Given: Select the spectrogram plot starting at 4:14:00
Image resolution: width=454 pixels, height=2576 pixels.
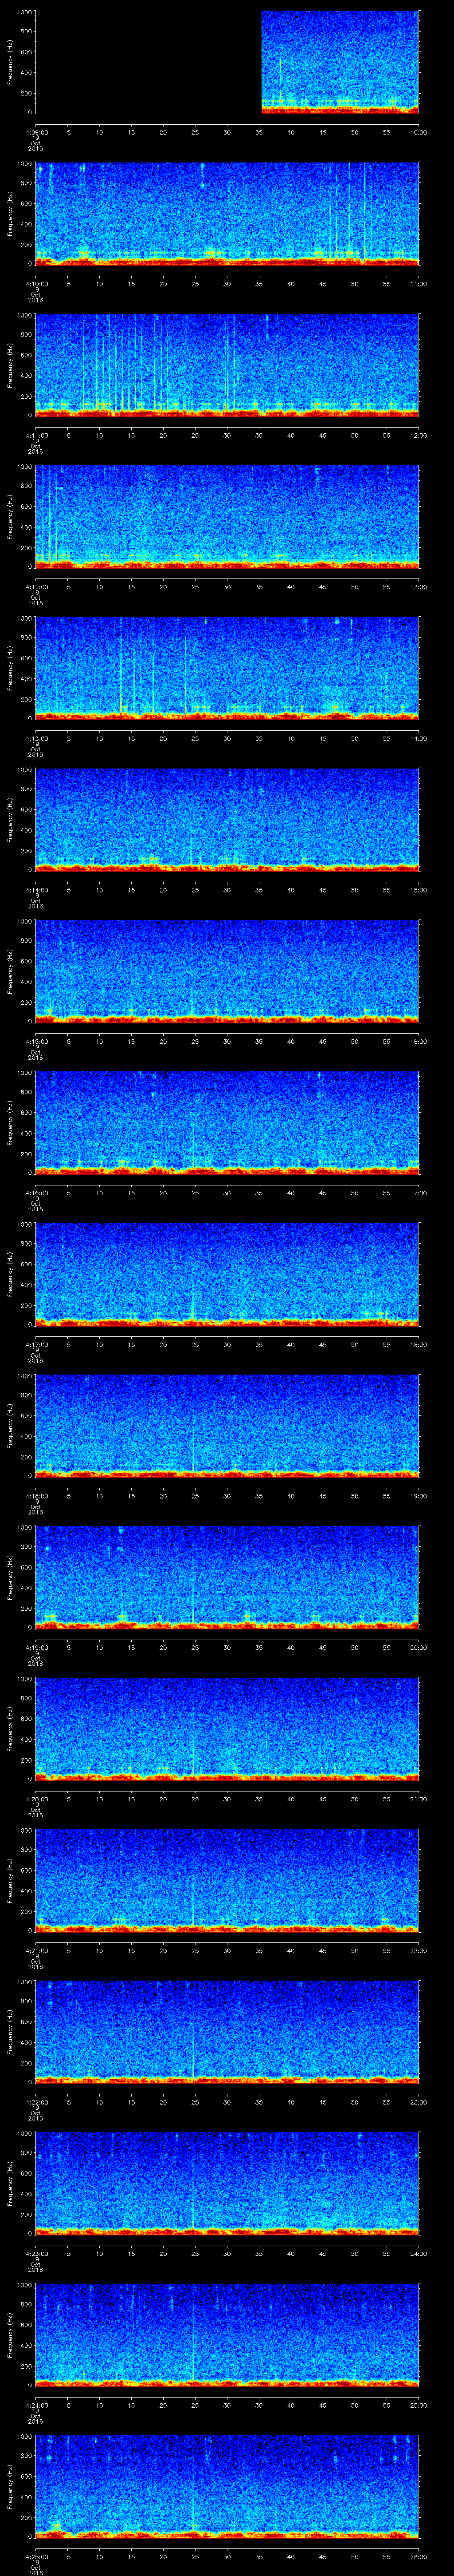Looking at the screenshot, I should [227, 820].
